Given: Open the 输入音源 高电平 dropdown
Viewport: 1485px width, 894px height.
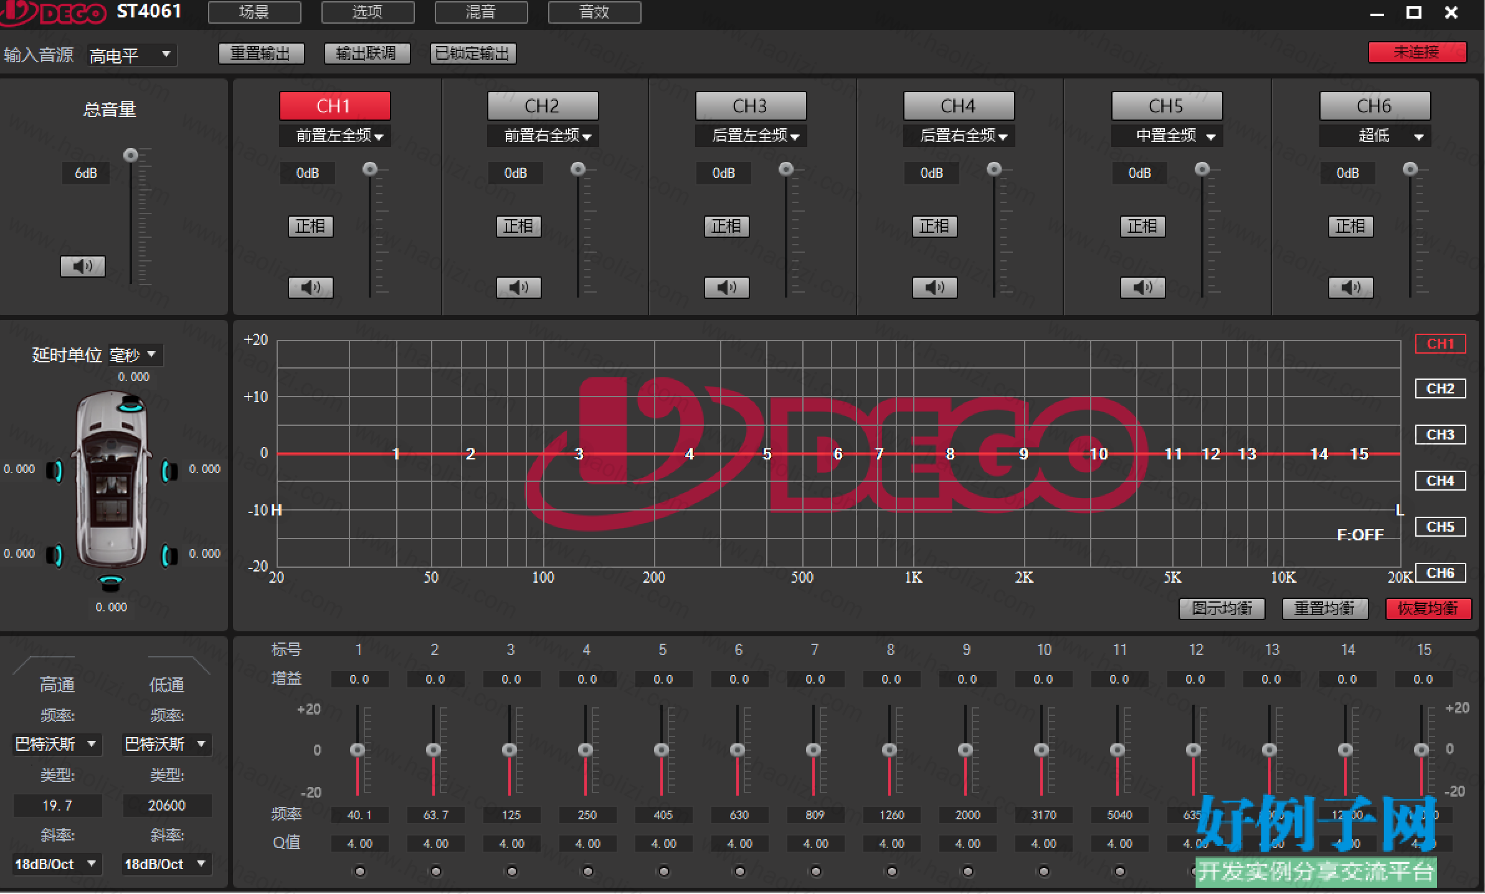Looking at the screenshot, I should click(131, 55).
